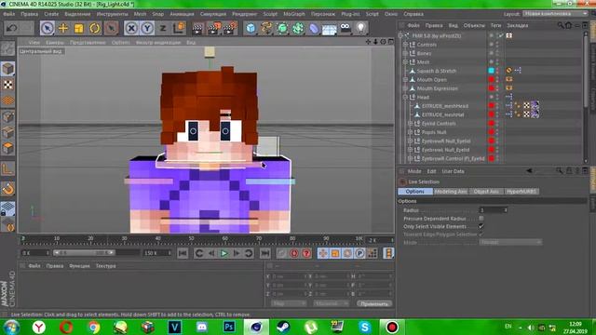Play the animation forward
The width and height of the screenshot is (596, 335).
[x=223, y=253]
